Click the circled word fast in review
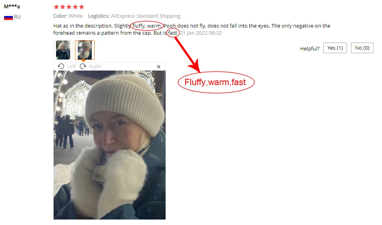 (173, 33)
